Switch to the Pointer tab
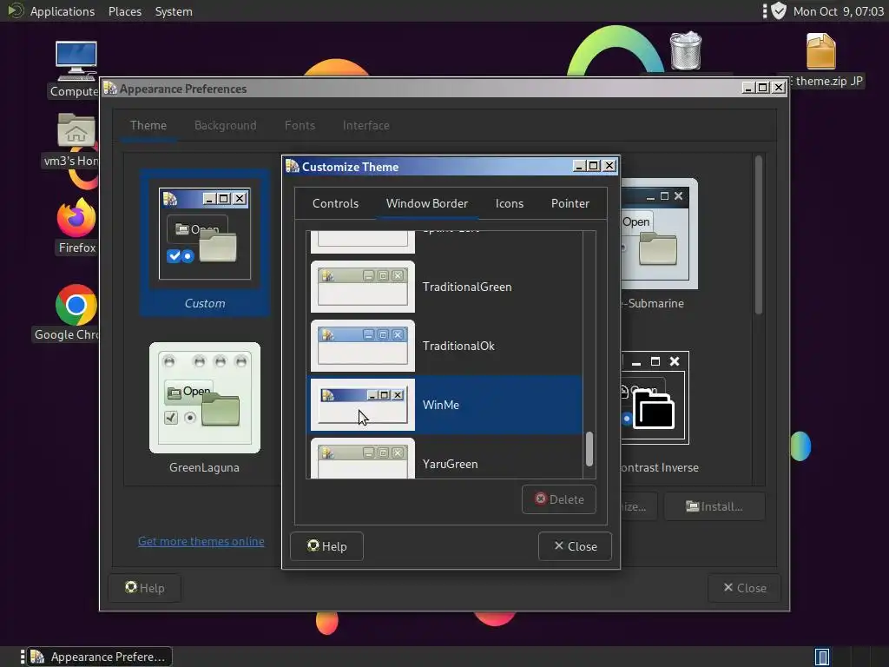Screen dimensions: 889x667 tap(570, 203)
